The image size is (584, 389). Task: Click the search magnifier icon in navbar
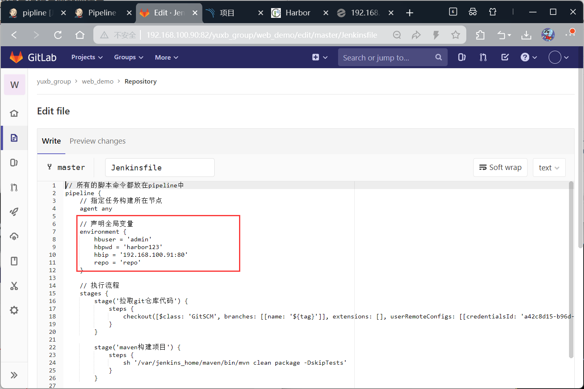438,57
